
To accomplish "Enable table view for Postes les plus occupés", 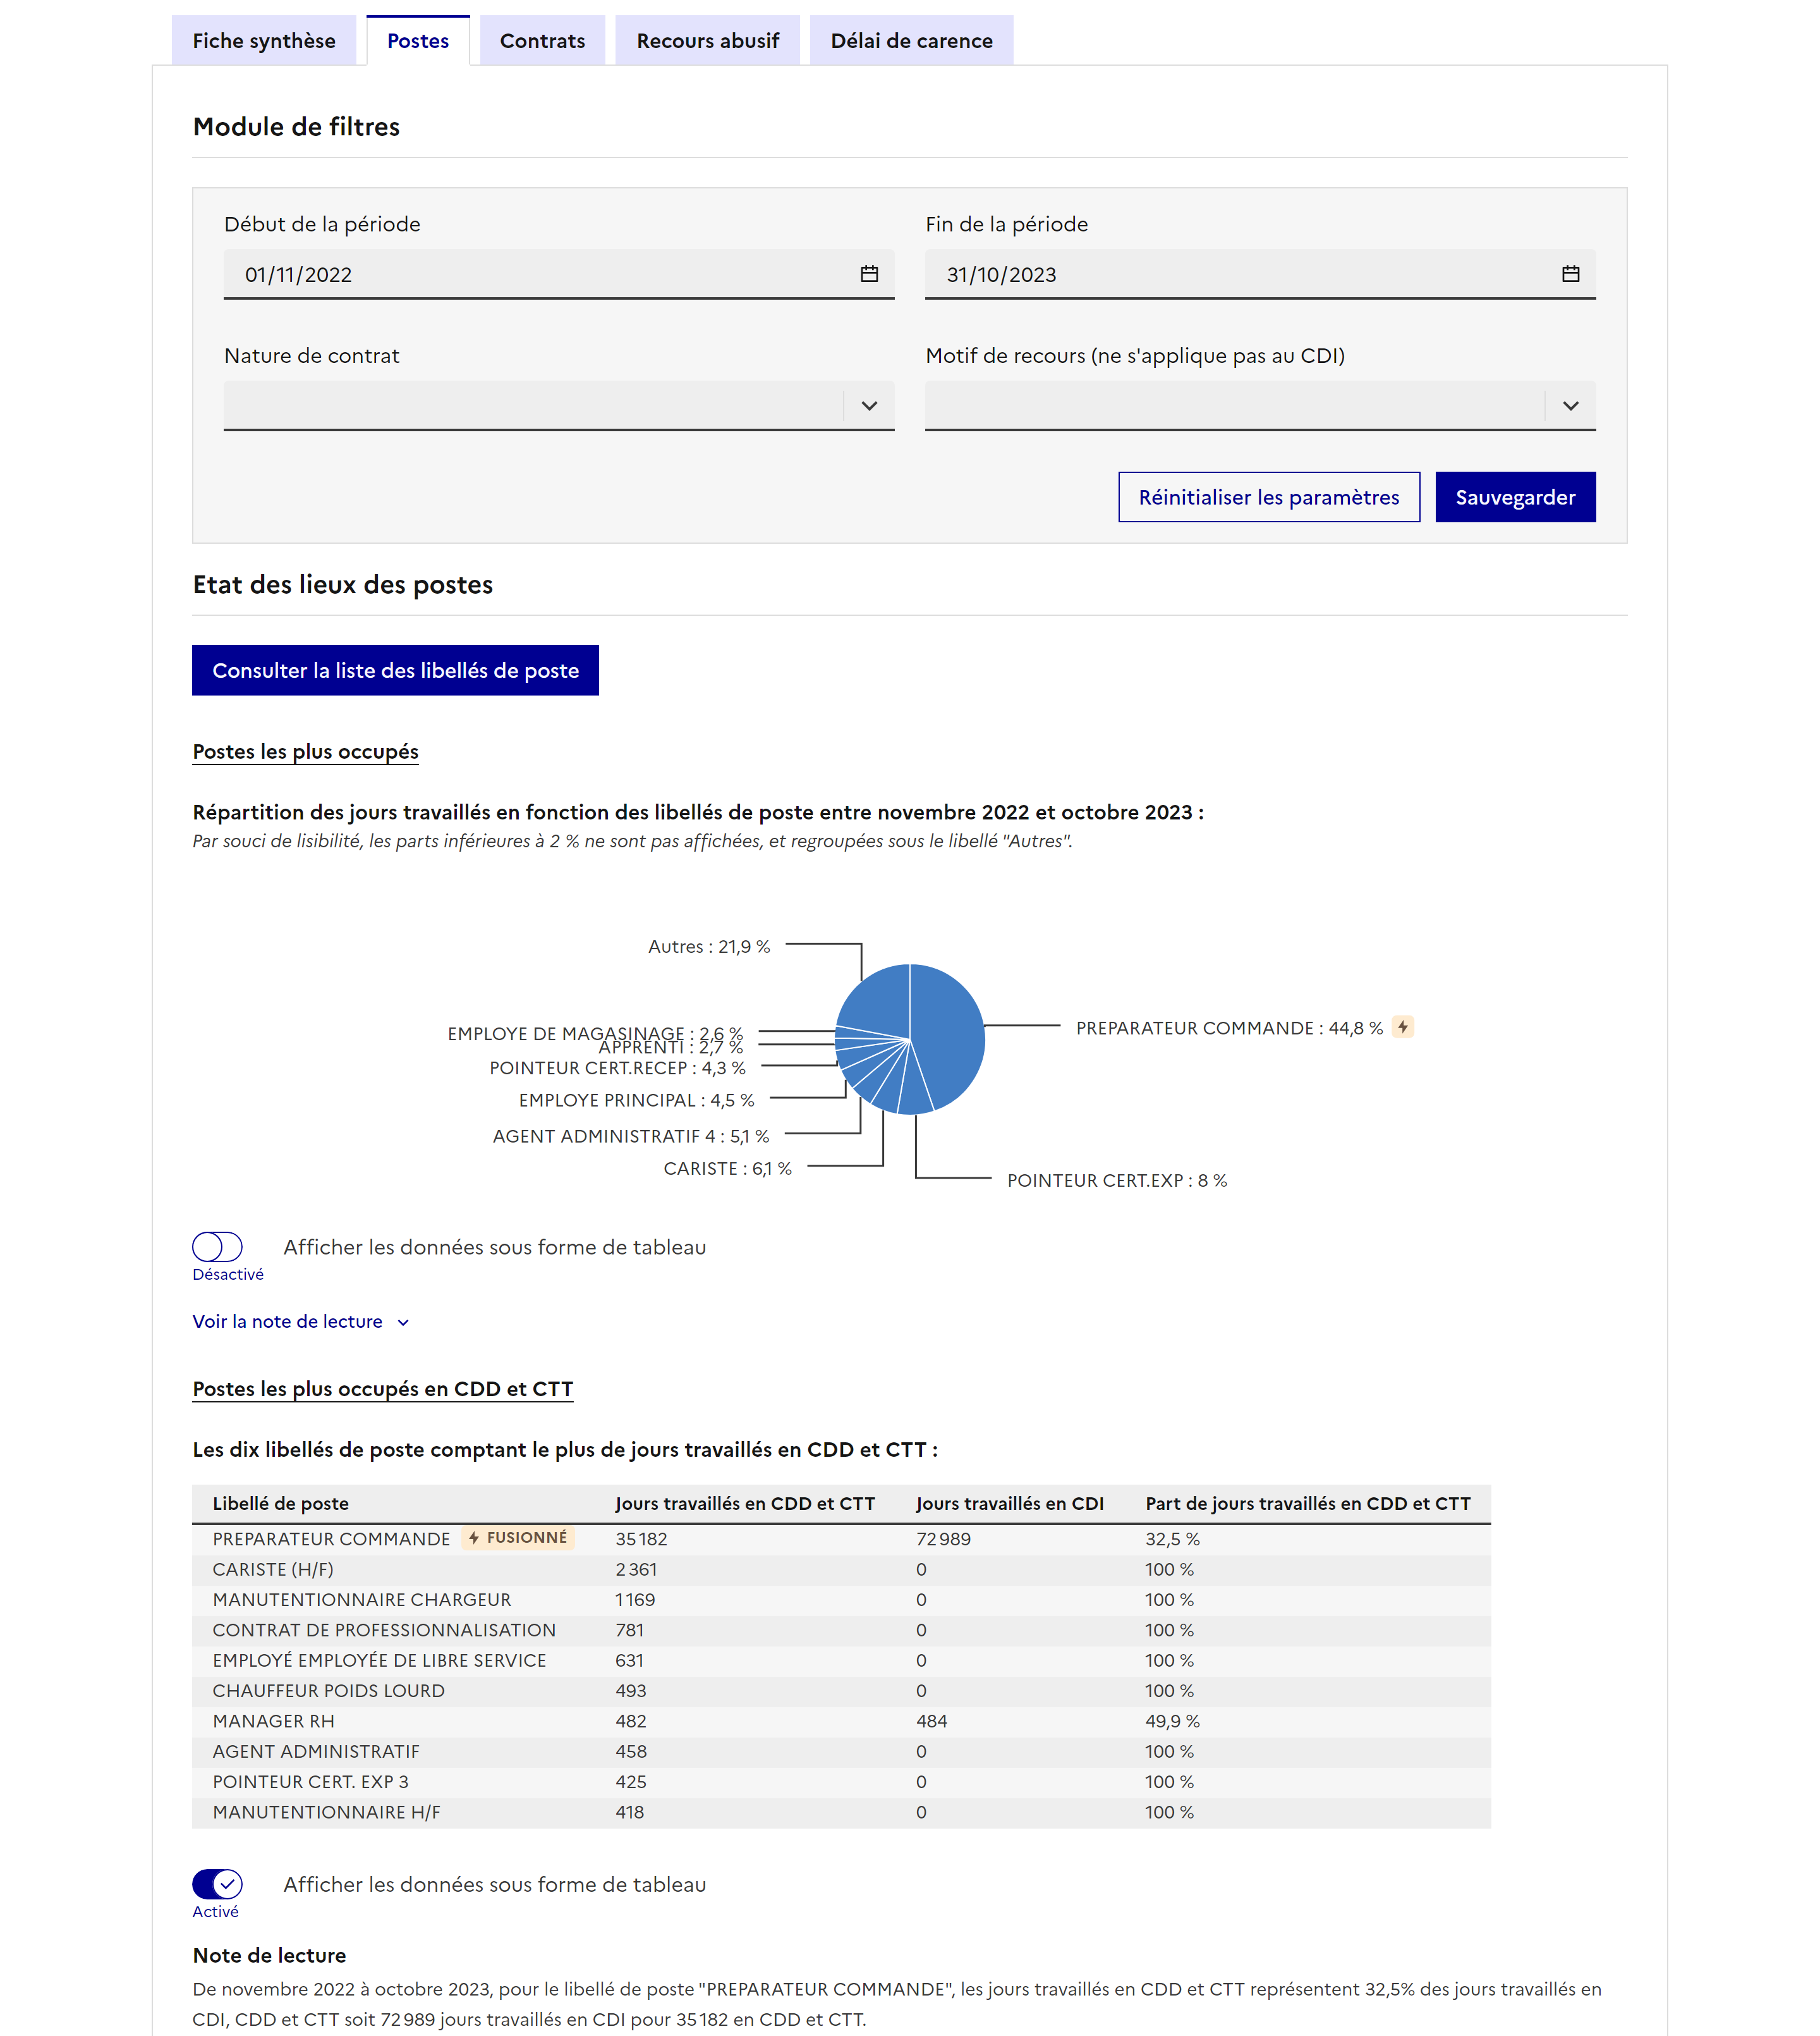I will [x=218, y=1247].
